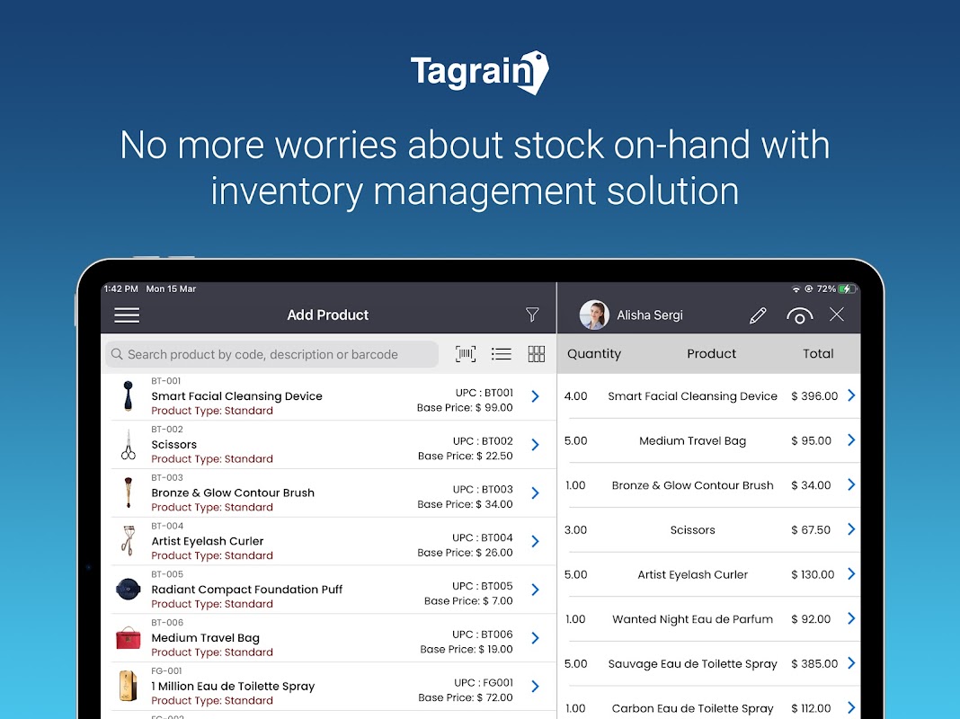Tap the 1 Million perfume image

coord(128,686)
